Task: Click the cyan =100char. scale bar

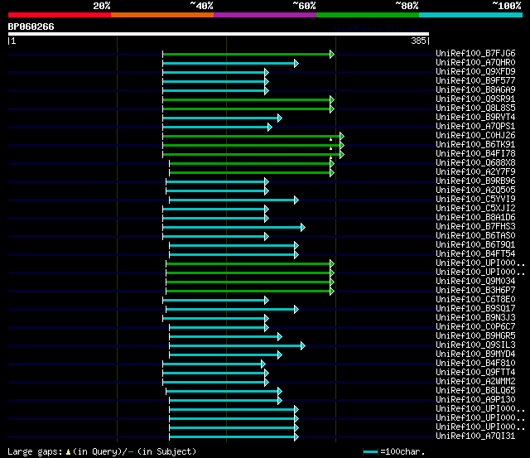Action: (370, 451)
